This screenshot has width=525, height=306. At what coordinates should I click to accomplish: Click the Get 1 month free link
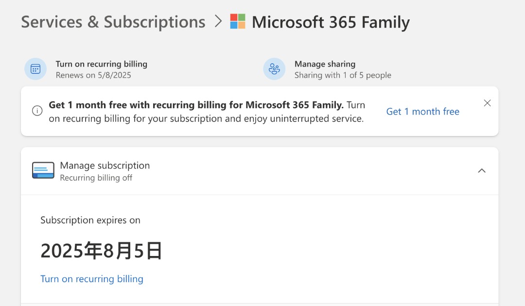[422, 111]
